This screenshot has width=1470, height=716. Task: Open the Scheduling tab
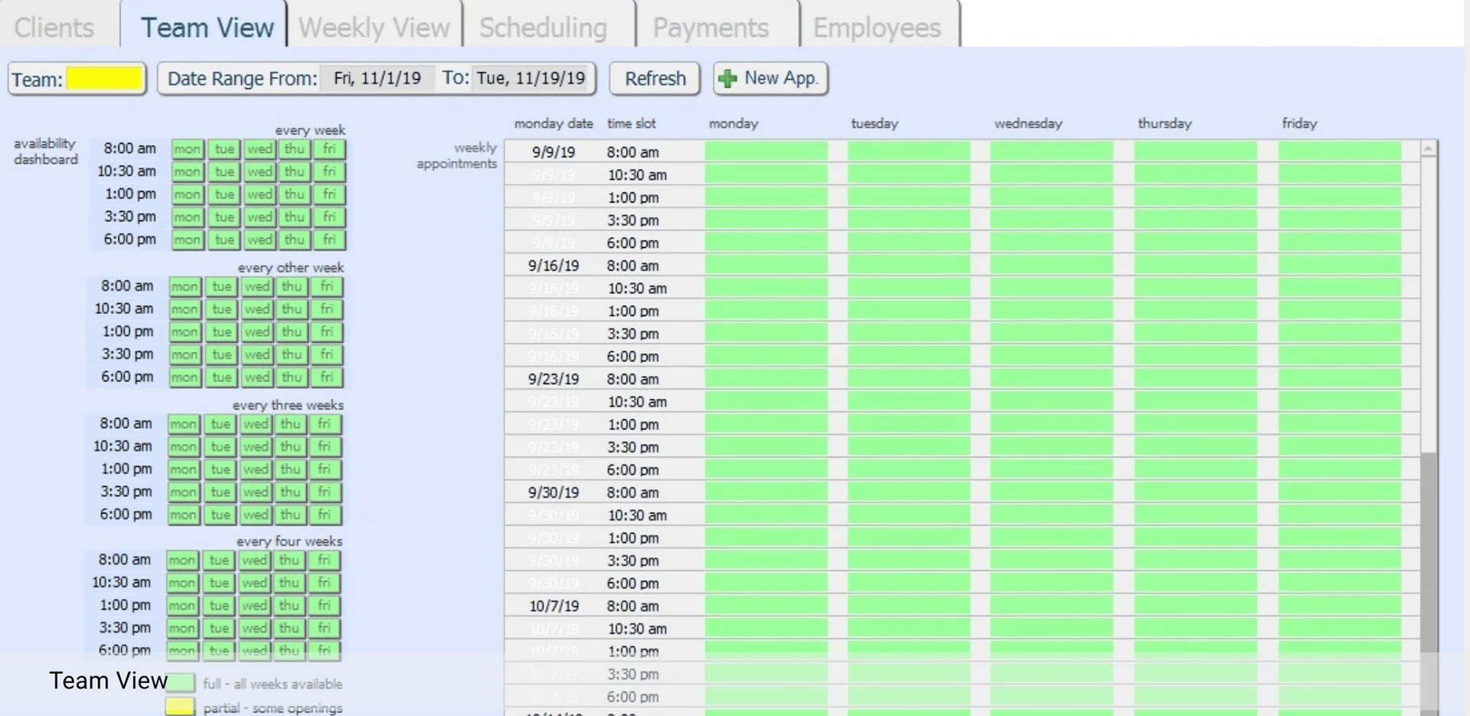(x=544, y=28)
